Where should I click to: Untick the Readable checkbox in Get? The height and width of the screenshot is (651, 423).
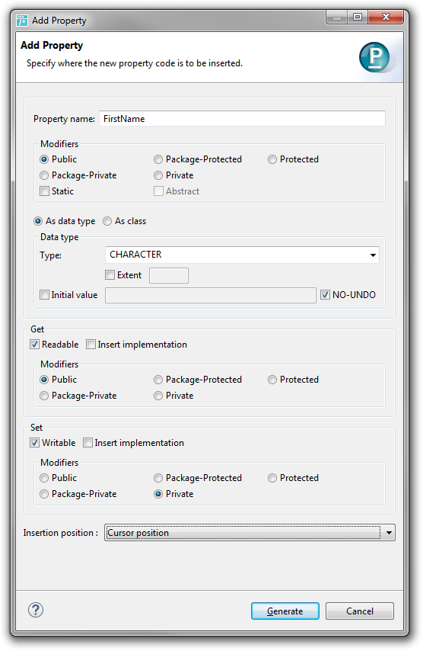(x=35, y=345)
